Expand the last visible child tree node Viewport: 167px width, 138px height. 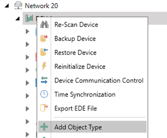[x=27, y=134]
